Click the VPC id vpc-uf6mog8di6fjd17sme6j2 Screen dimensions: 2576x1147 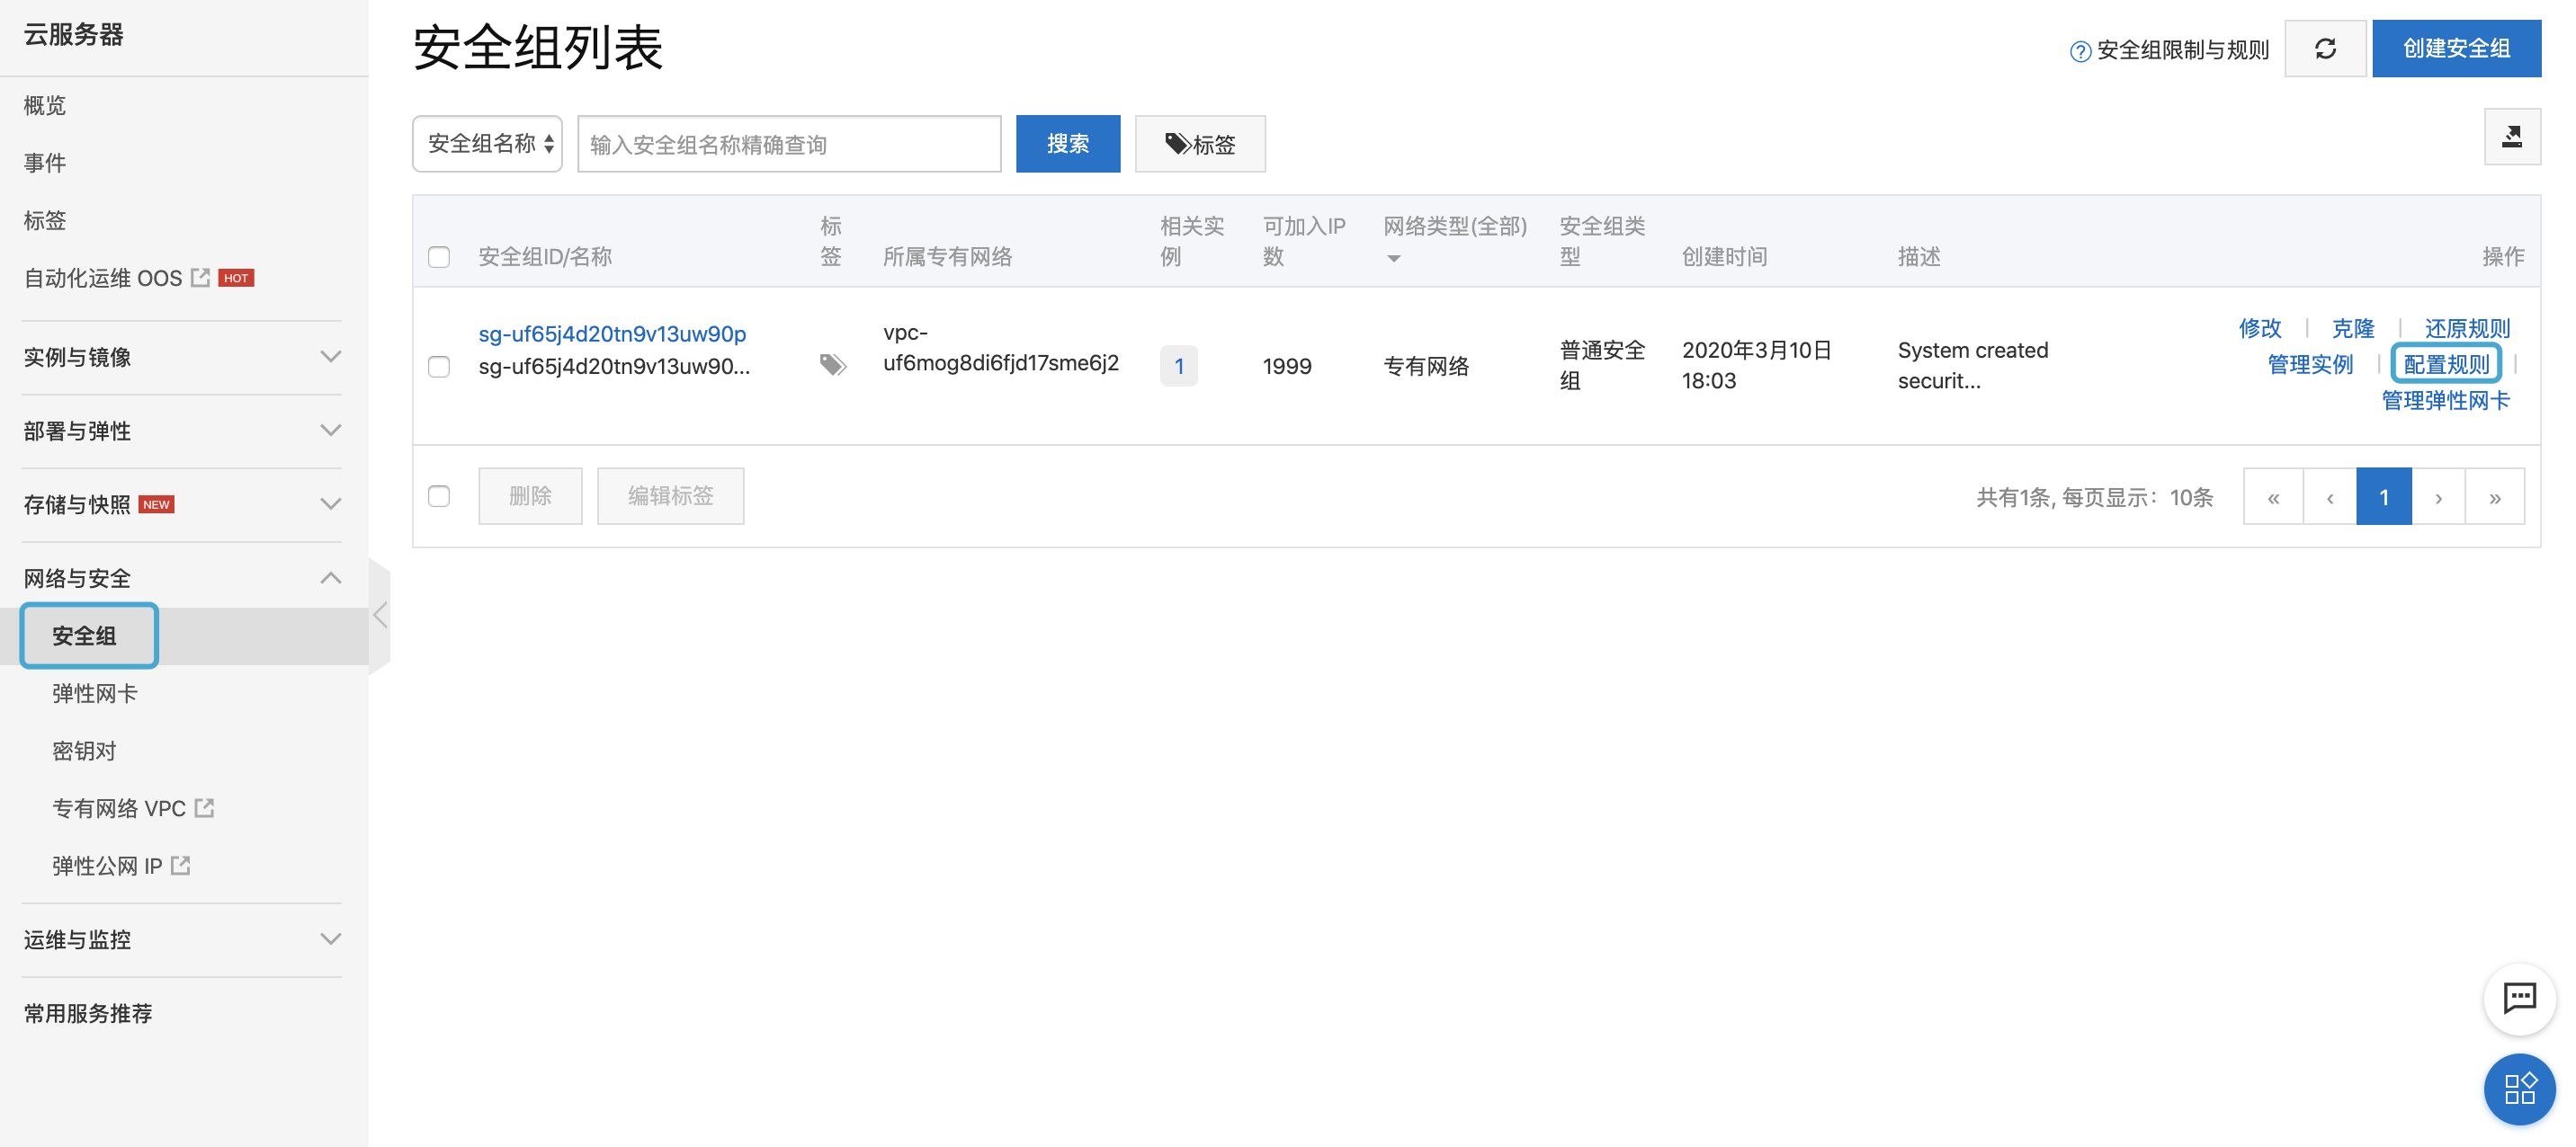point(1001,348)
